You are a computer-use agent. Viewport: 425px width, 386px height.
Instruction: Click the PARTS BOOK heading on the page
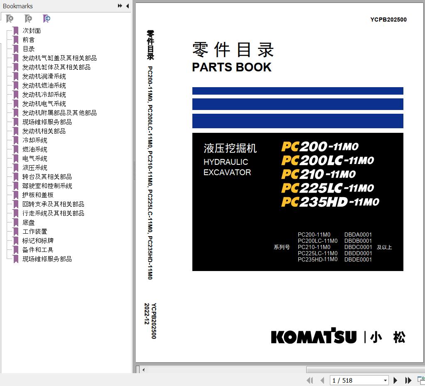click(232, 67)
